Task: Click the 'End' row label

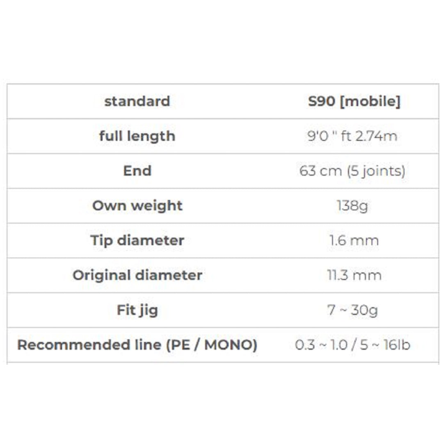Action: [x=137, y=171]
